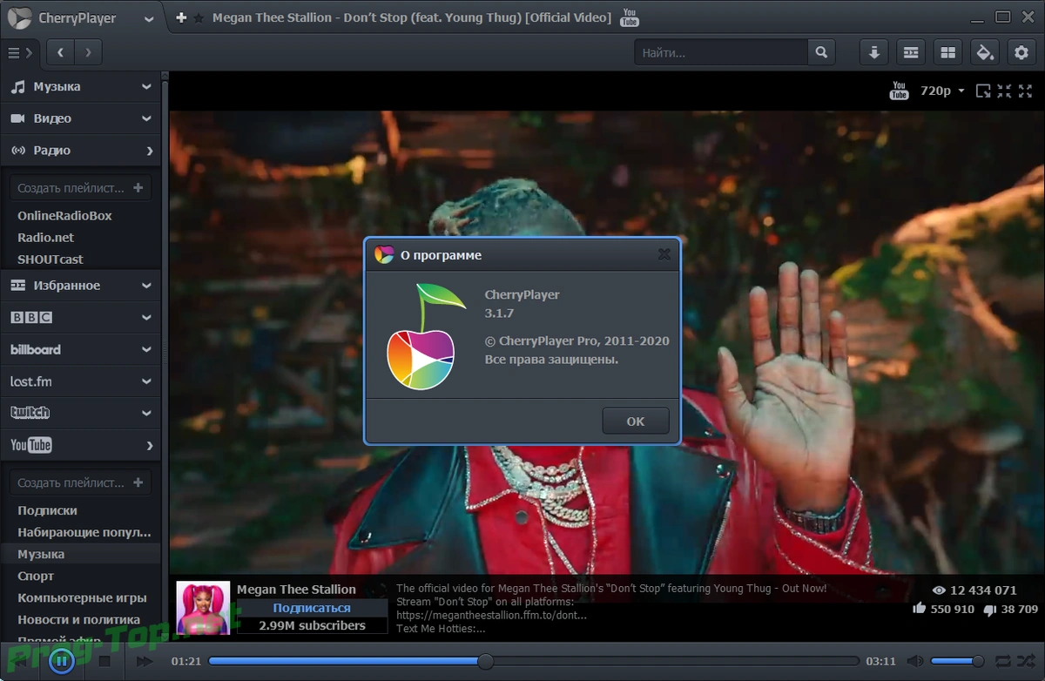Viewport: 1045px width, 681px height.
Task: Switch to grid tiles view
Action: (947, 53)
